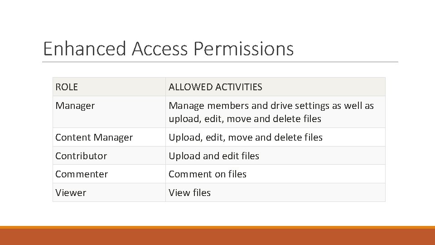Image resolution: width=435 pixels, height=245 pixels.
Task: Click the thin light orange stripe above the footer
Action: coord(217,227)
